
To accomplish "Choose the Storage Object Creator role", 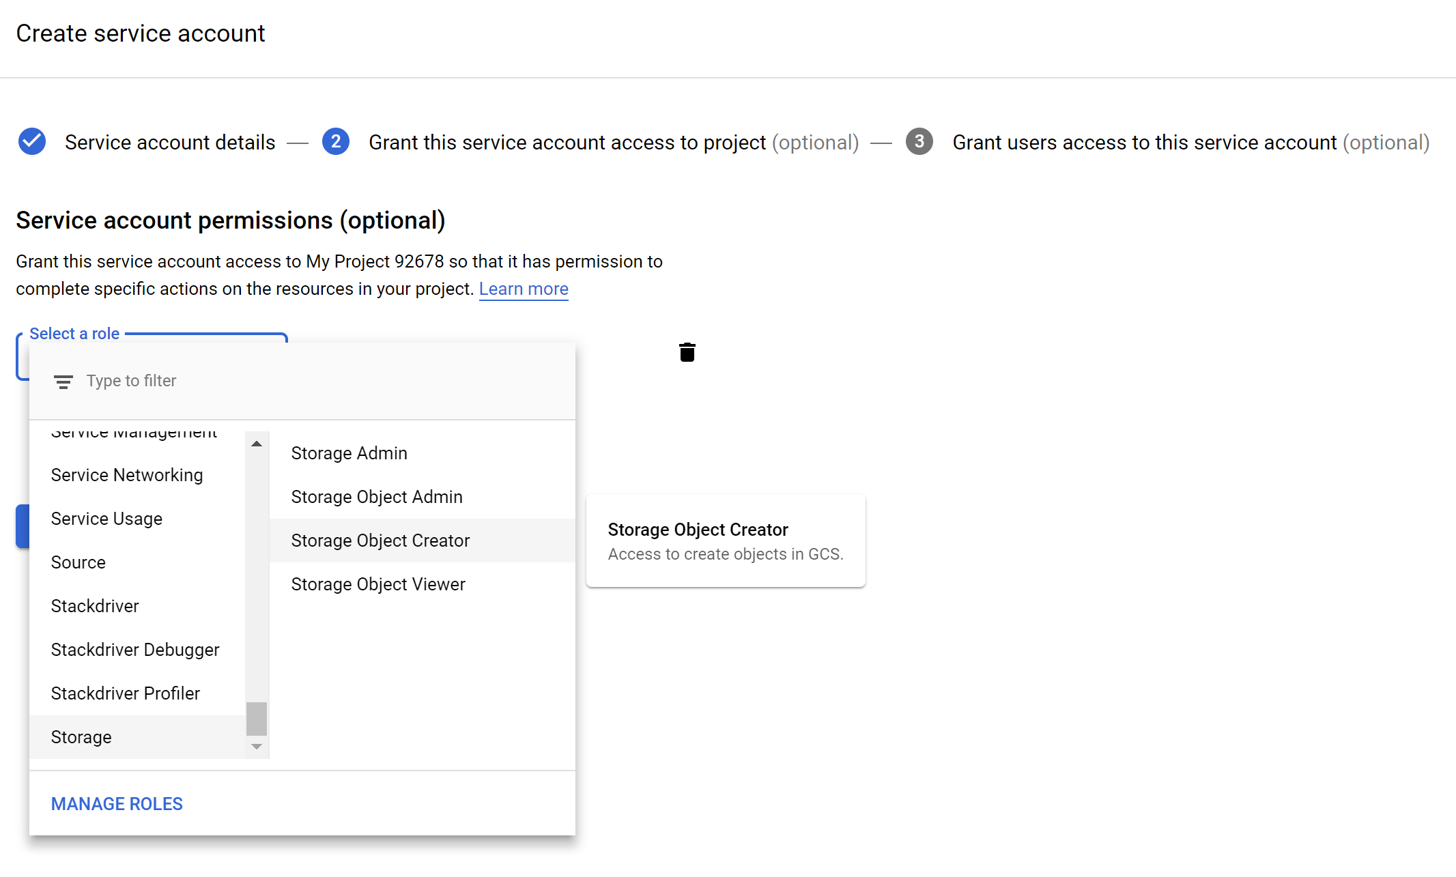I will [380, 541].
